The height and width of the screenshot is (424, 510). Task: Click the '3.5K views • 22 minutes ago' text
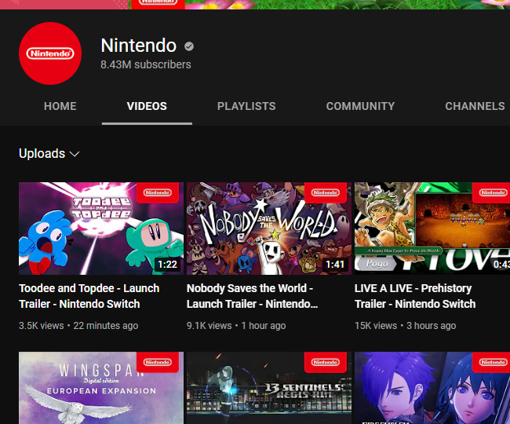coord(78,326)
